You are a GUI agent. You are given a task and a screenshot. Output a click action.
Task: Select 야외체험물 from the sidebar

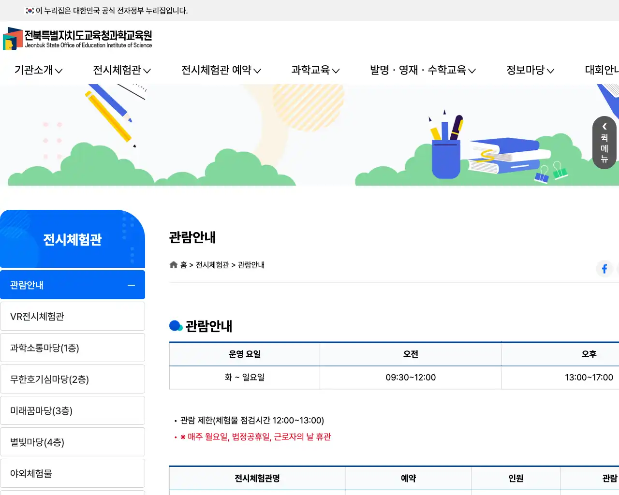click(x=73, y=473)
